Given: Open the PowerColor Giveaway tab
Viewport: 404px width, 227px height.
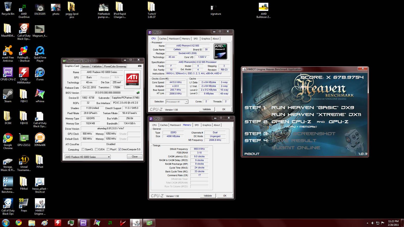Looking at the screenshot, I should coord(115,66).
